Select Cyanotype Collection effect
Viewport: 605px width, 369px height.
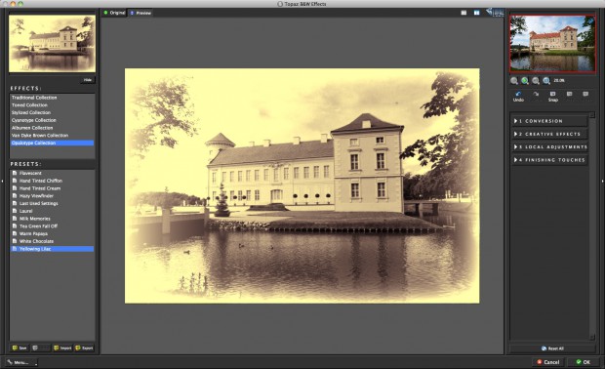(x=52, y=120)
